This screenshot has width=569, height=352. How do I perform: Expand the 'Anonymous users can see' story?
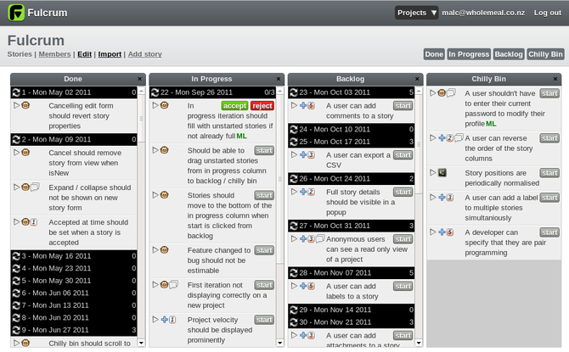(x=294, y=239)
